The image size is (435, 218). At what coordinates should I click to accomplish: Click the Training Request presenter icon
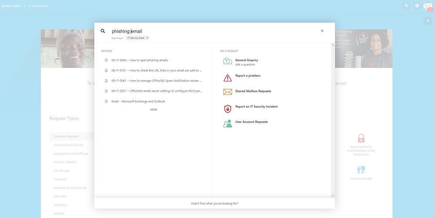pos(361,170)
